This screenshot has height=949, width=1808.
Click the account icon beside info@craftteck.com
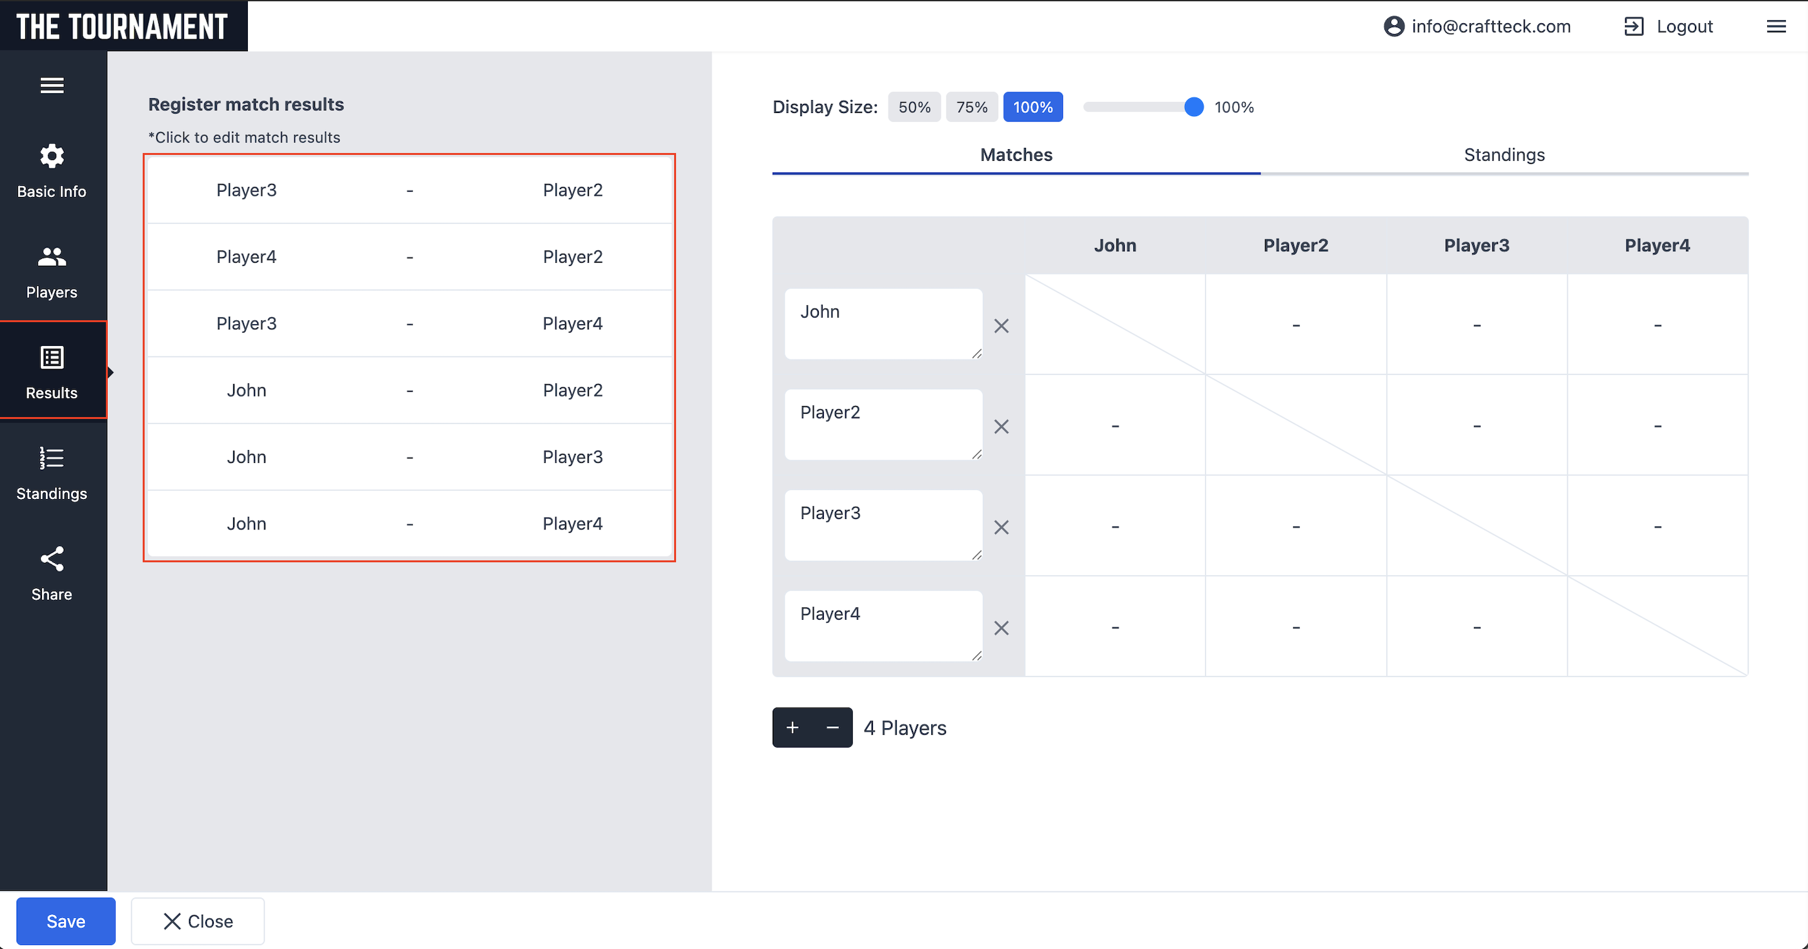point(1393,26)
